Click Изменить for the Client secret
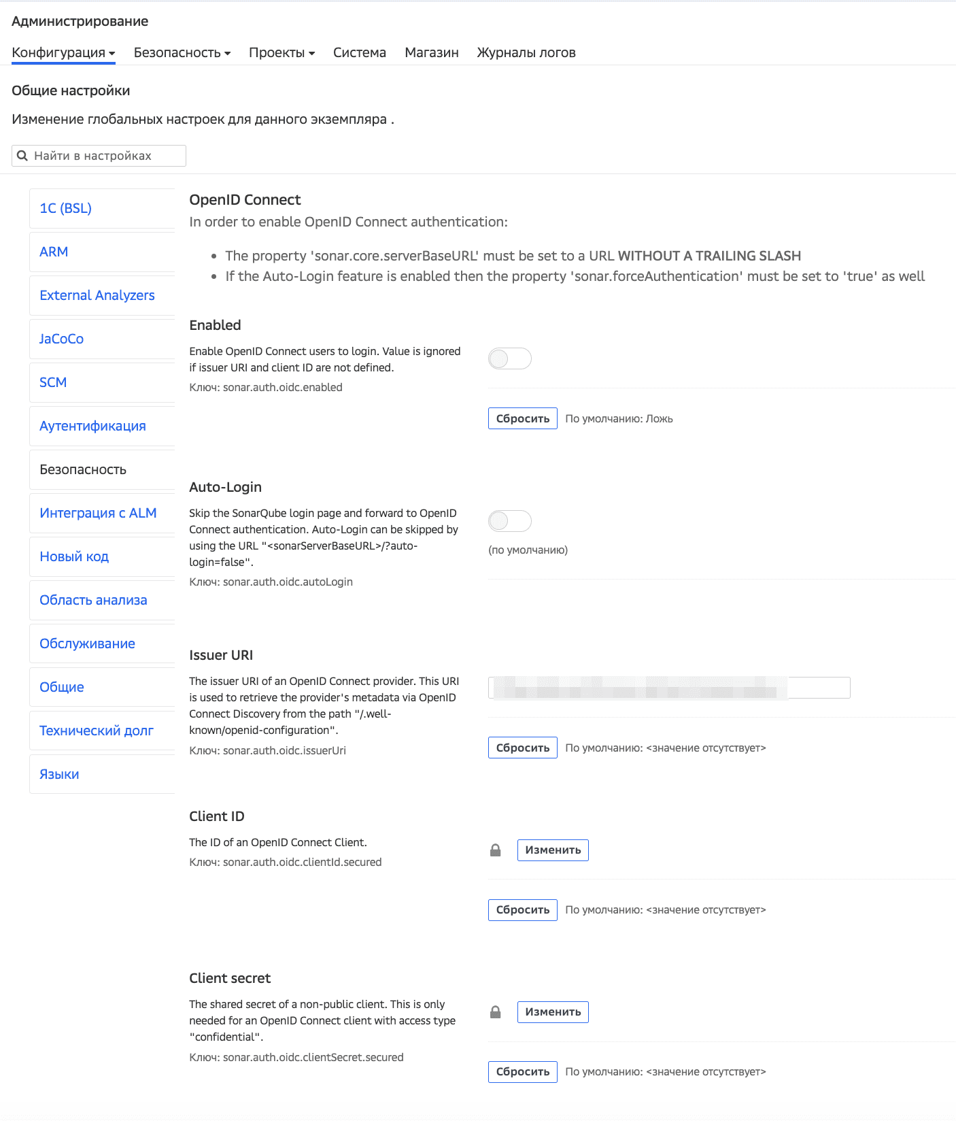This screenshot has width=956, height=1121. pyautogui.click(x=553, y=1011)
